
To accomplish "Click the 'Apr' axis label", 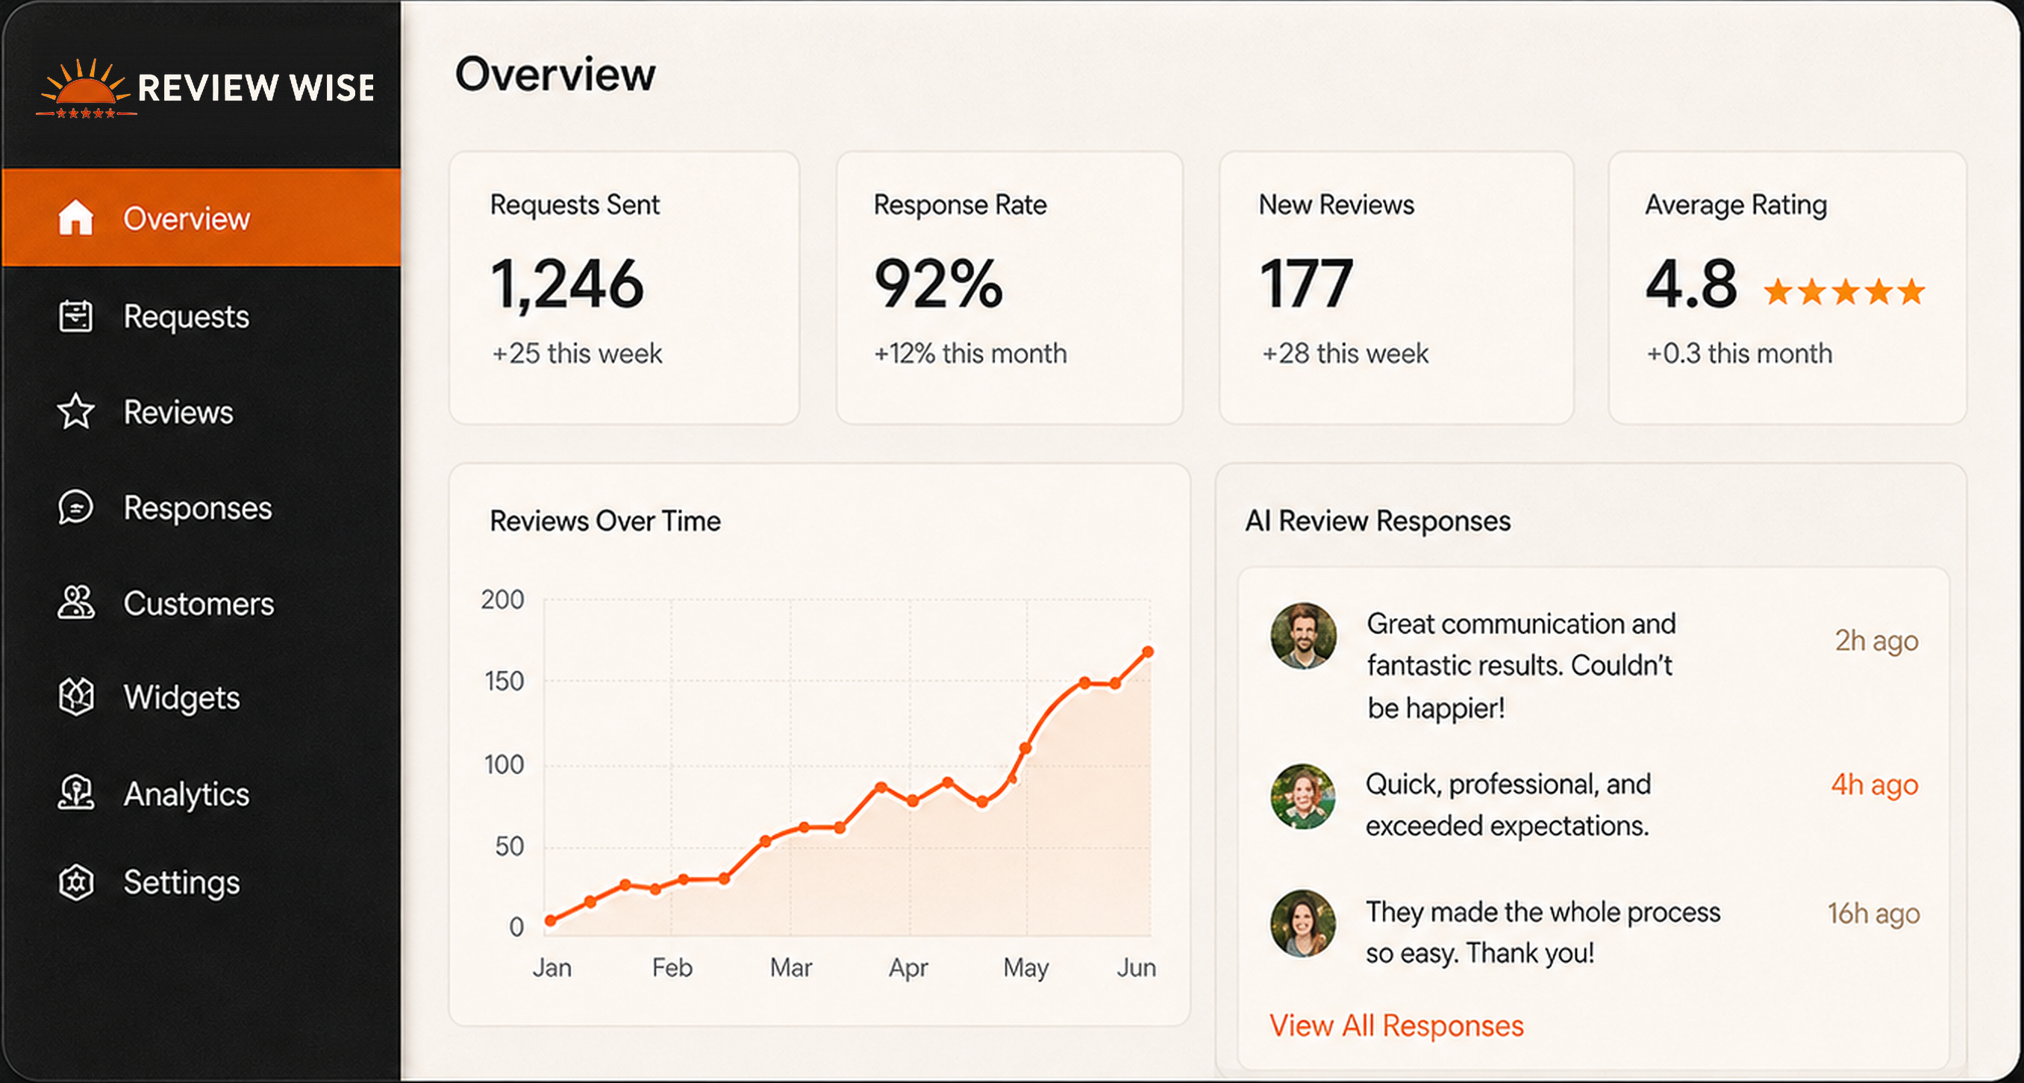I will tap(908, 967).
